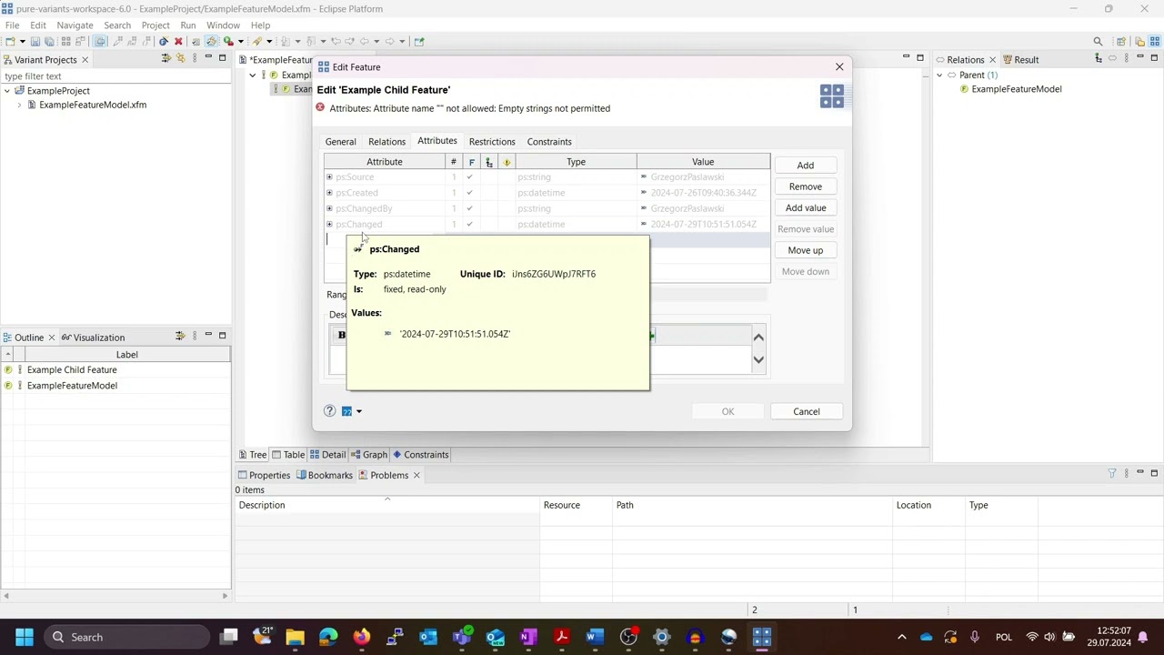Close the Variant Projects tab with its X
Image resolution: width=1164 pixels, height=655 pixels.
pos(85,60)
